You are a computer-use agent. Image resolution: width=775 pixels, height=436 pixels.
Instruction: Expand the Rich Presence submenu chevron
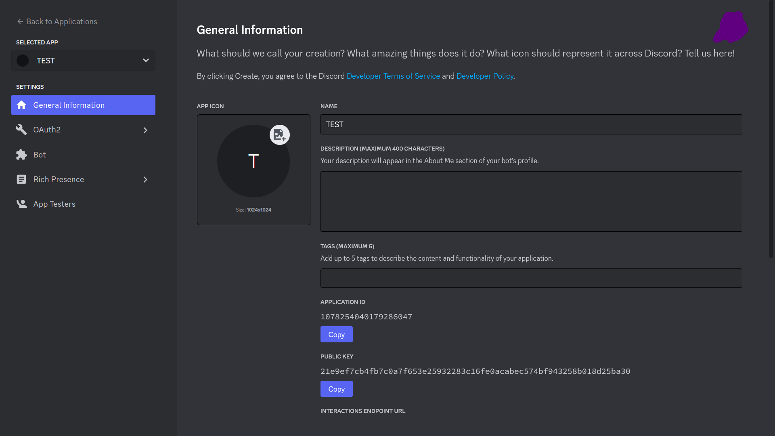(145, 179)
